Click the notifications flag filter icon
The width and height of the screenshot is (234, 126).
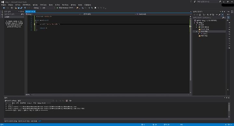(191, 2)
